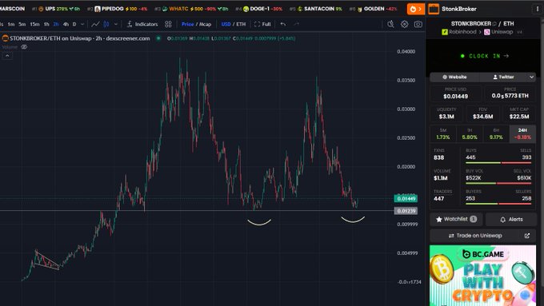This screenshot has height=306, width=544.
Task: Switch chart quote to ETH
Action: (241, 24)
